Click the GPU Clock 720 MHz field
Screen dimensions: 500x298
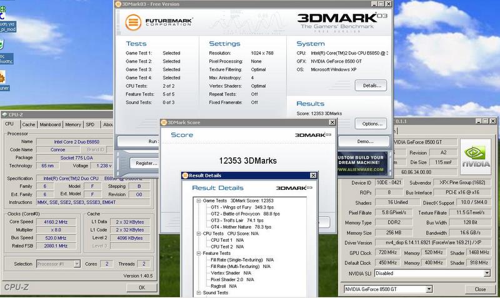point(387,252)
